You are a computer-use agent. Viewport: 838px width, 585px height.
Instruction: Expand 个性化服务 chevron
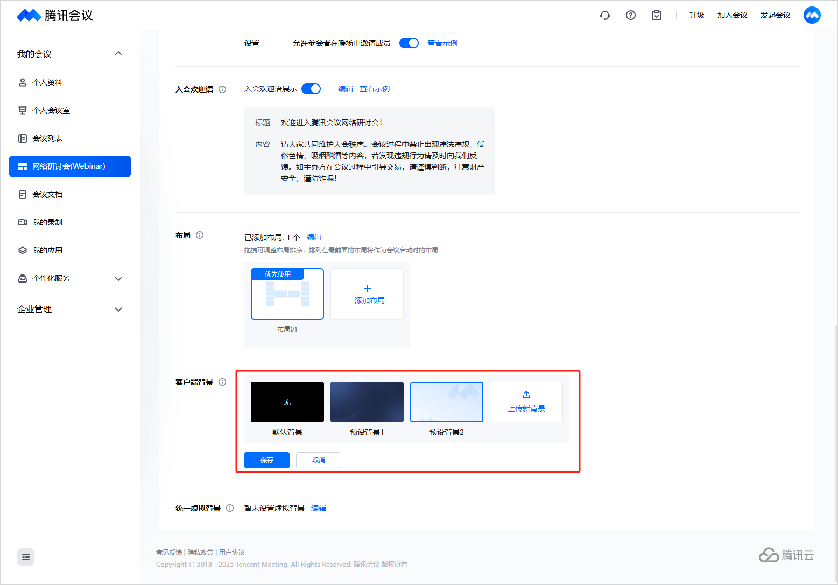tap(118, 278)
